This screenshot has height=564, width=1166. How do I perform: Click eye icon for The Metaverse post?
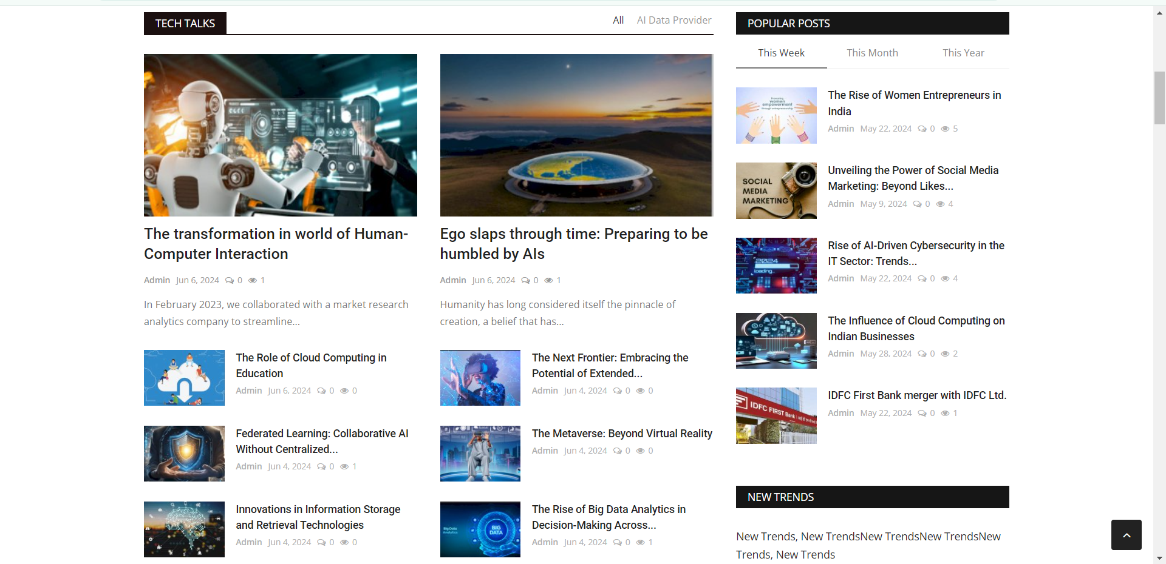click(640, 451)
